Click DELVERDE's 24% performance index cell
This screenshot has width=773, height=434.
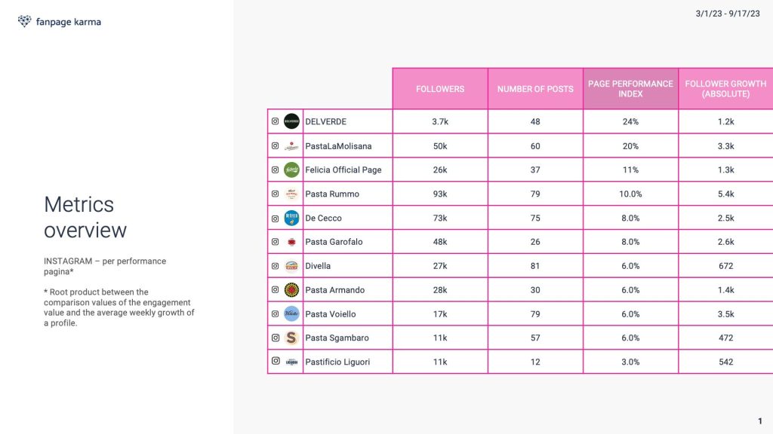[630, 121]
